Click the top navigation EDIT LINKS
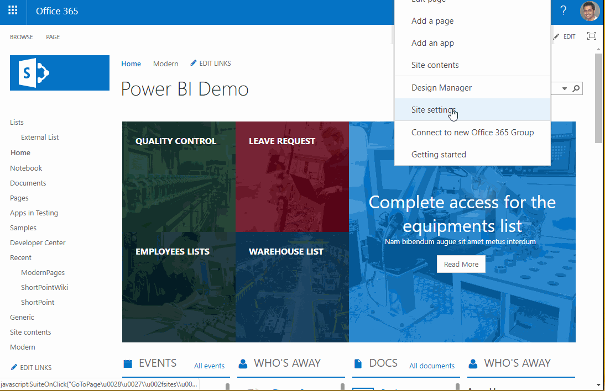 [x=211, y=63]
